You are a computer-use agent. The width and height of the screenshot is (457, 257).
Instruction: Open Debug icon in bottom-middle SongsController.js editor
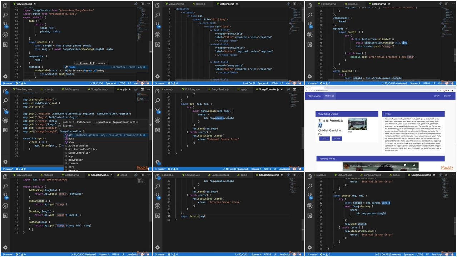point(158,206)
